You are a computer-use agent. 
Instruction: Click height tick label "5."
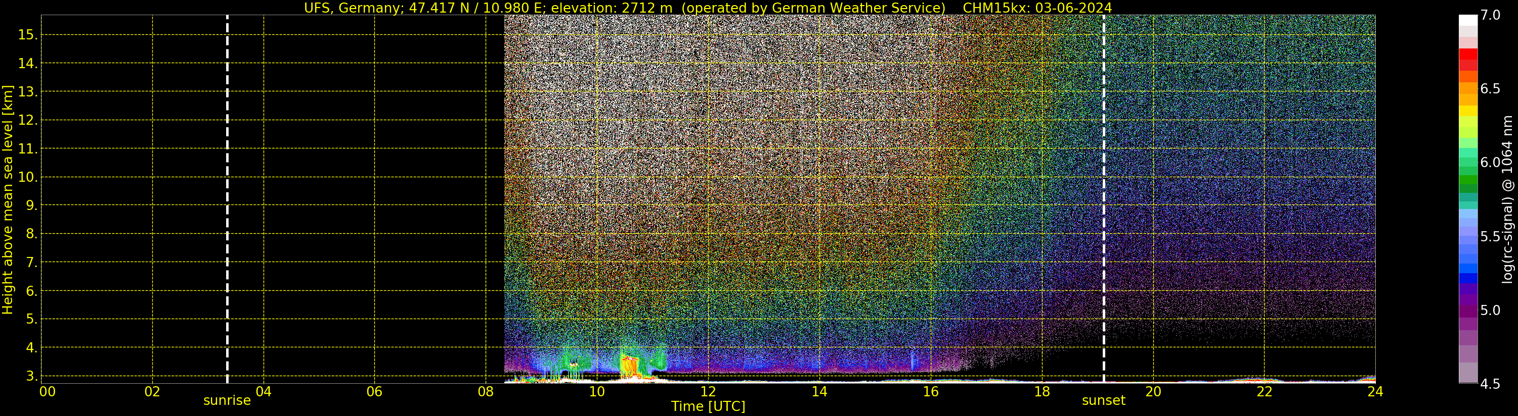coord(31,320)
